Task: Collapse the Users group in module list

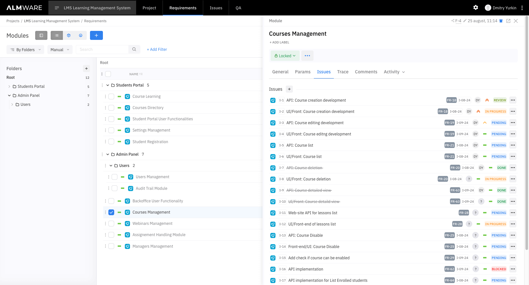Action: coord(111,166)
